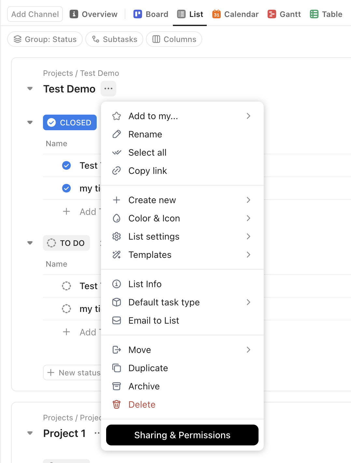
Task: Mark first TO DO task status circle
Action: pyautogui.click(x=66, y=286)
